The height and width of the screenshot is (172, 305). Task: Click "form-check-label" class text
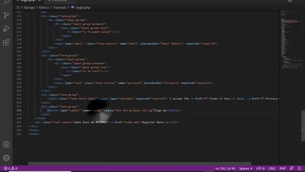point(82,98)
